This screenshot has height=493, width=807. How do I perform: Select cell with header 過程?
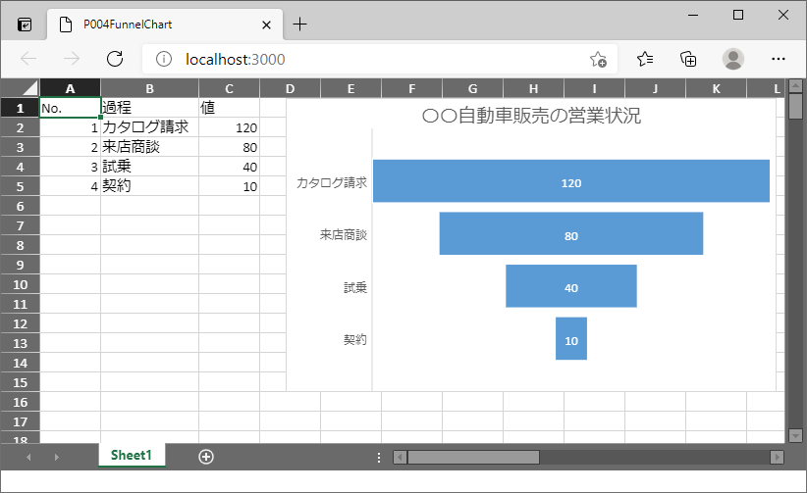click(x=150, y=108)
